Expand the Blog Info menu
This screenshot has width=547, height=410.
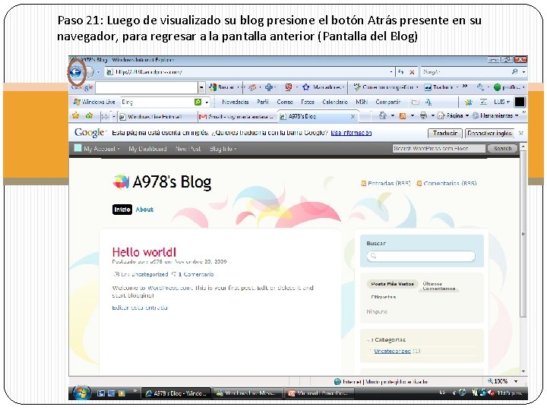tap(223, 149)
